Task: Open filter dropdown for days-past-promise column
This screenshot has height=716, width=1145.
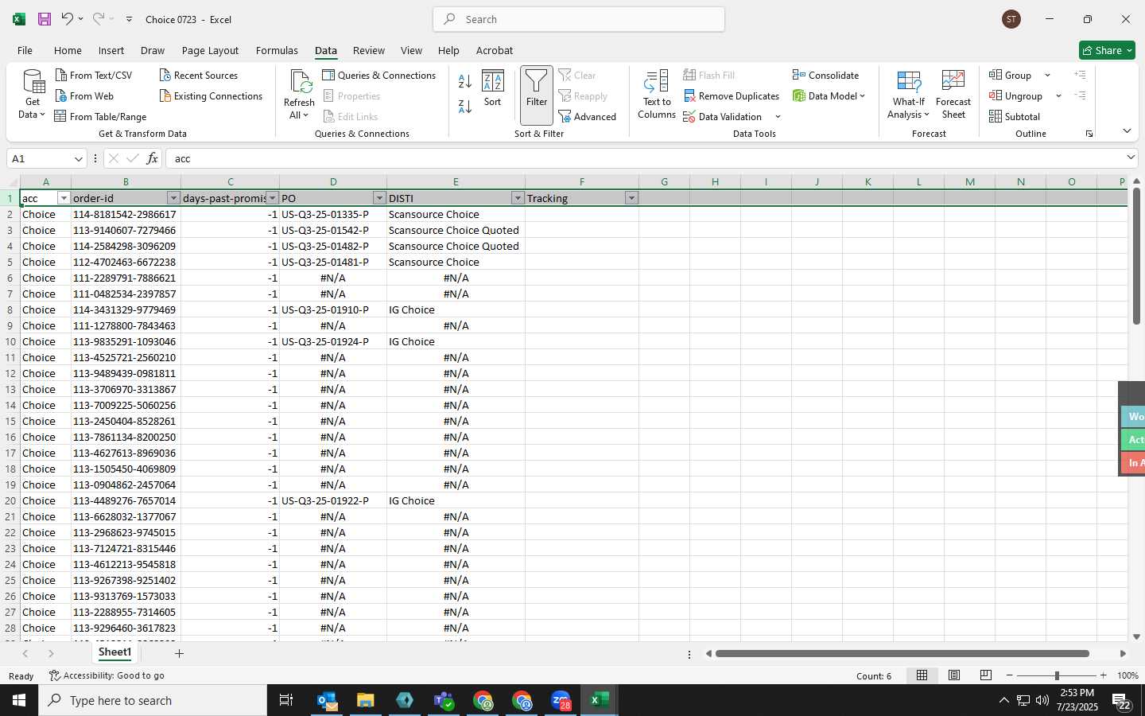Action: click(x=273, y=198)
